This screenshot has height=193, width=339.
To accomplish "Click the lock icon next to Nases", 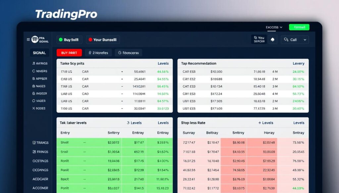I will pos(33,86).
